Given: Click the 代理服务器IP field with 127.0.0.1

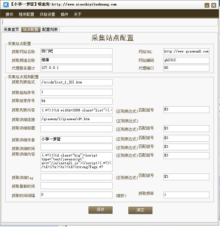Looking at the screenshot, I should (76, 68).
